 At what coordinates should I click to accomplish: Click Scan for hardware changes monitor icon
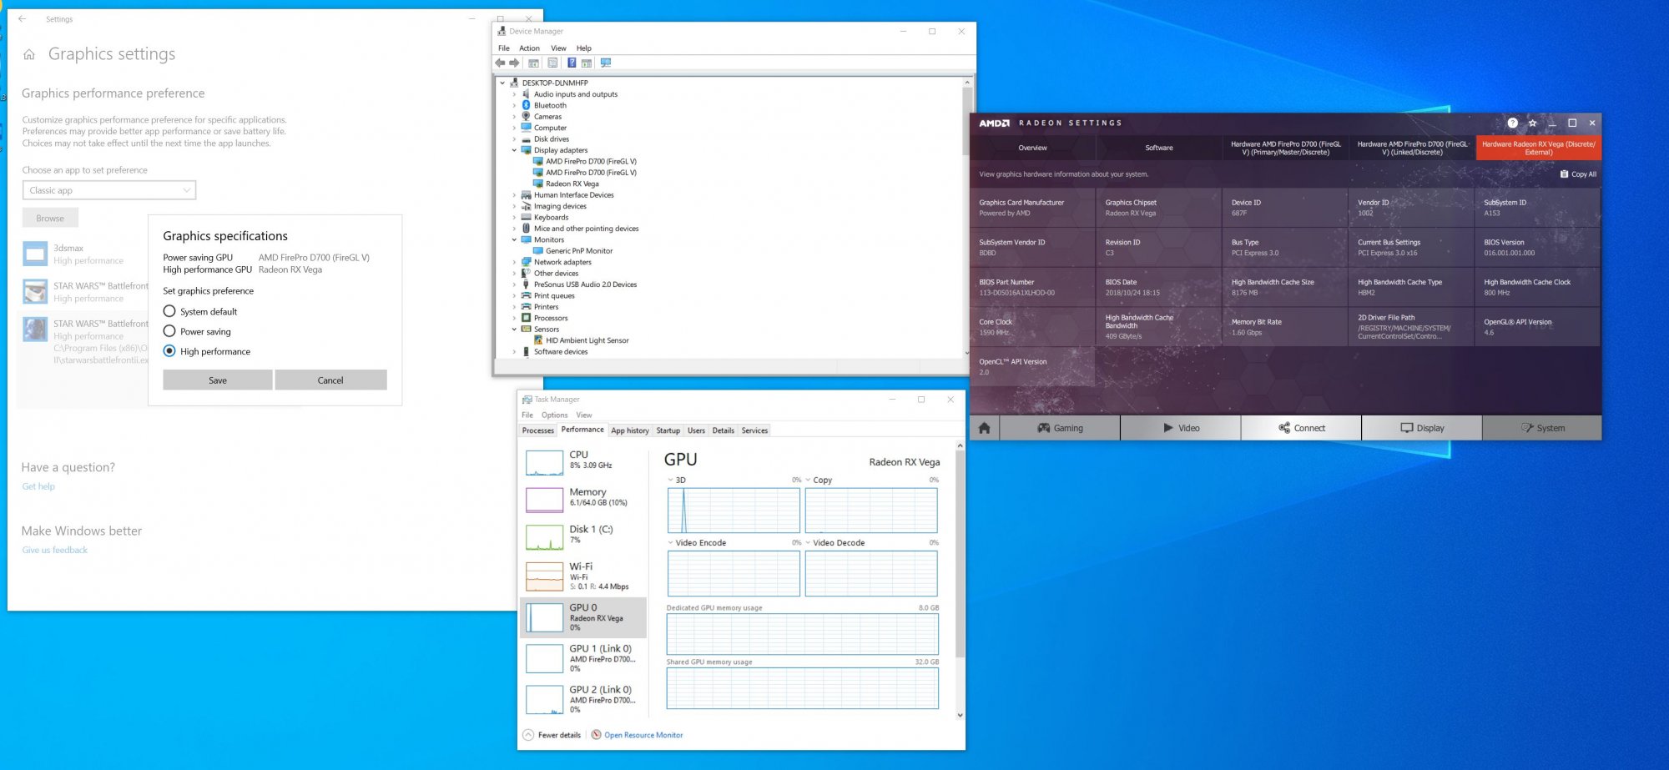point(606,63)
